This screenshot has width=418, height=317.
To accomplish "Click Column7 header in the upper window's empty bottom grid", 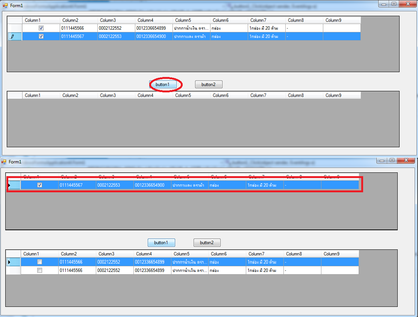I will [267, 95].
